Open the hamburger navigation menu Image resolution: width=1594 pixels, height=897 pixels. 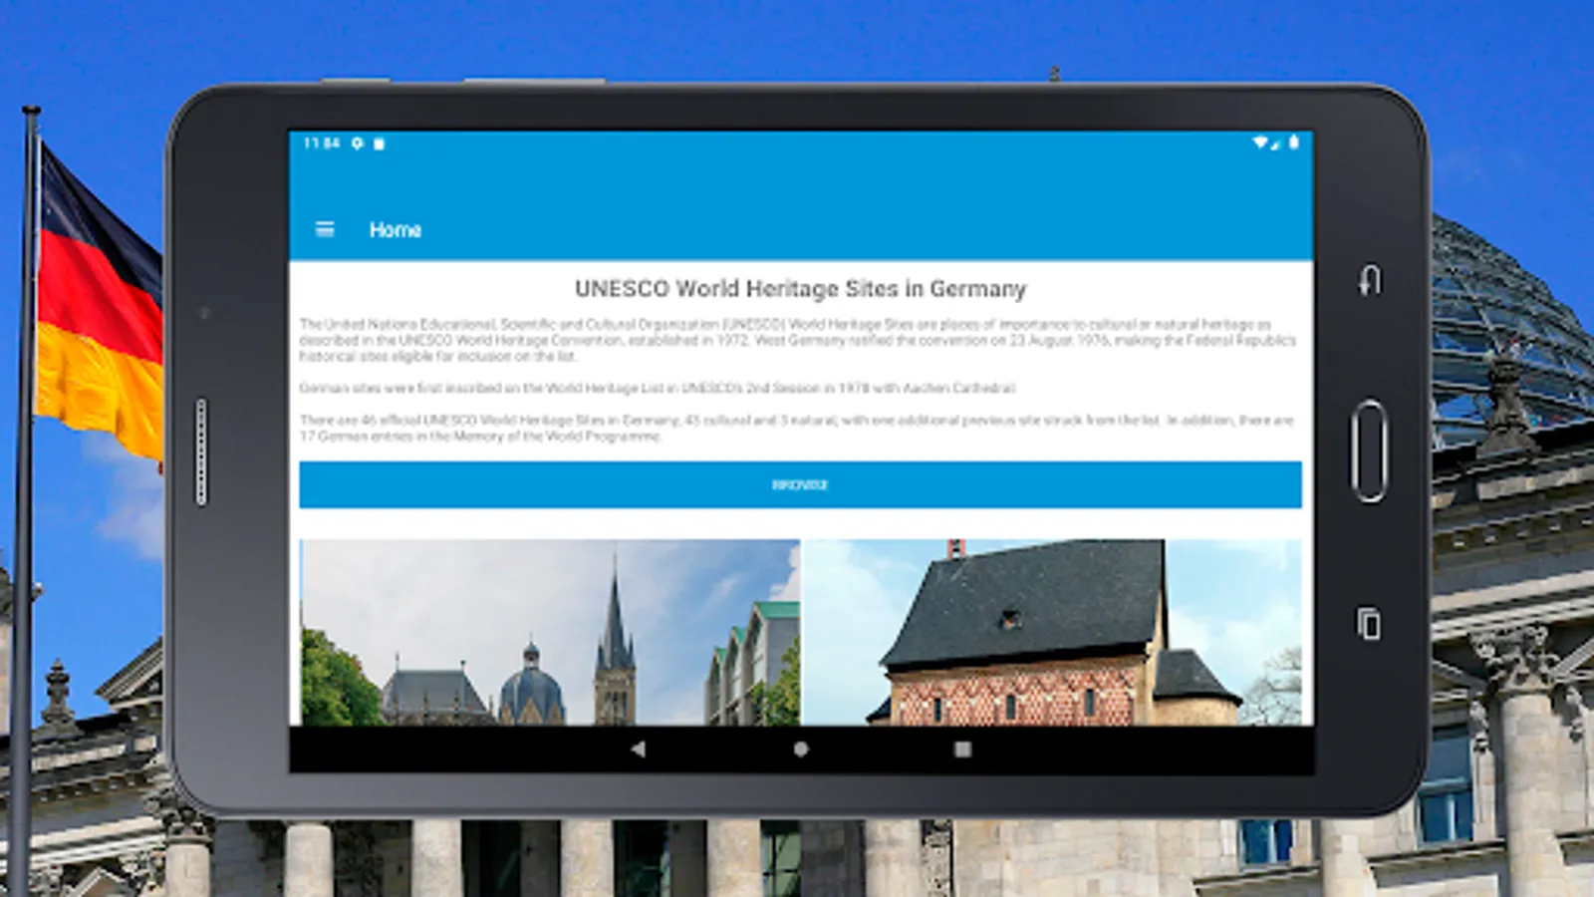pyautogui.click(x=325, y=229)
